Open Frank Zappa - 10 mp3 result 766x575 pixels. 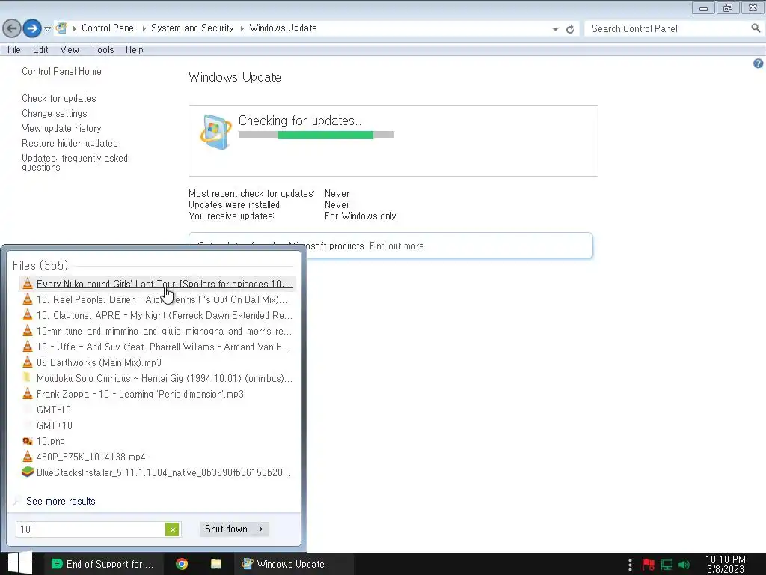[x=156, y=394]
